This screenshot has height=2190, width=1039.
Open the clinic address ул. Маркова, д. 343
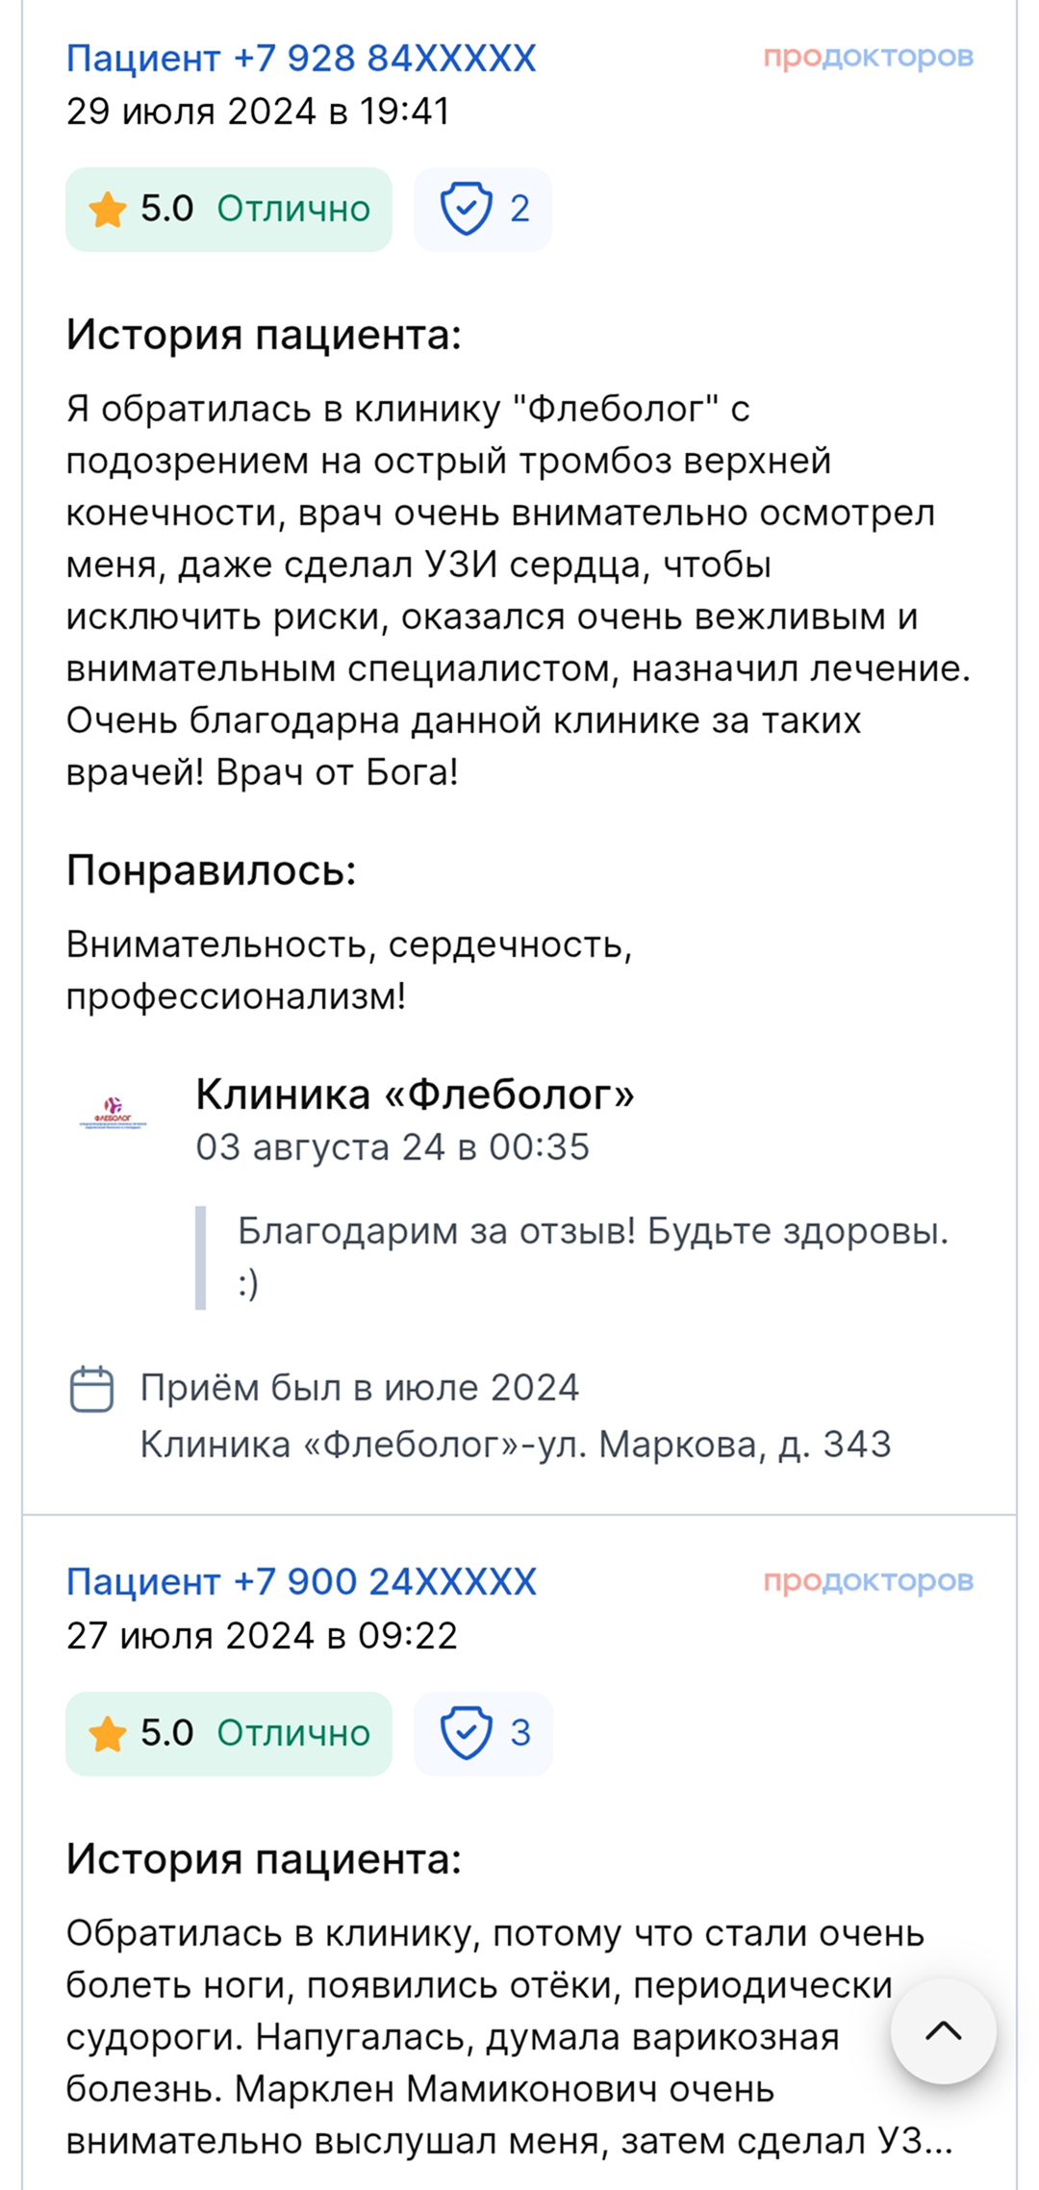[x=516, y=1445]
